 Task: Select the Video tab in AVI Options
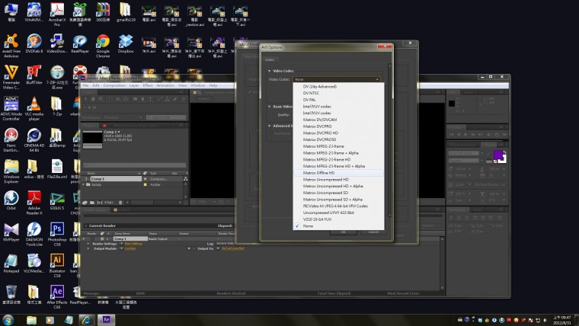point(269,59)
